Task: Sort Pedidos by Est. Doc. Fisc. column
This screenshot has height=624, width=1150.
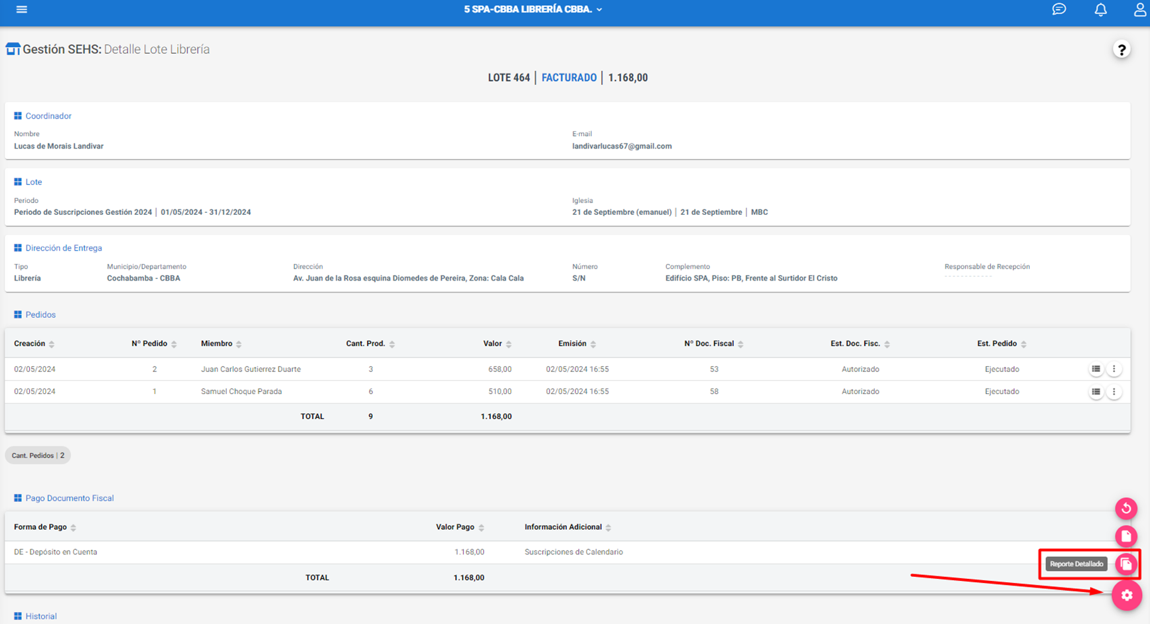Action: [860, 343]
